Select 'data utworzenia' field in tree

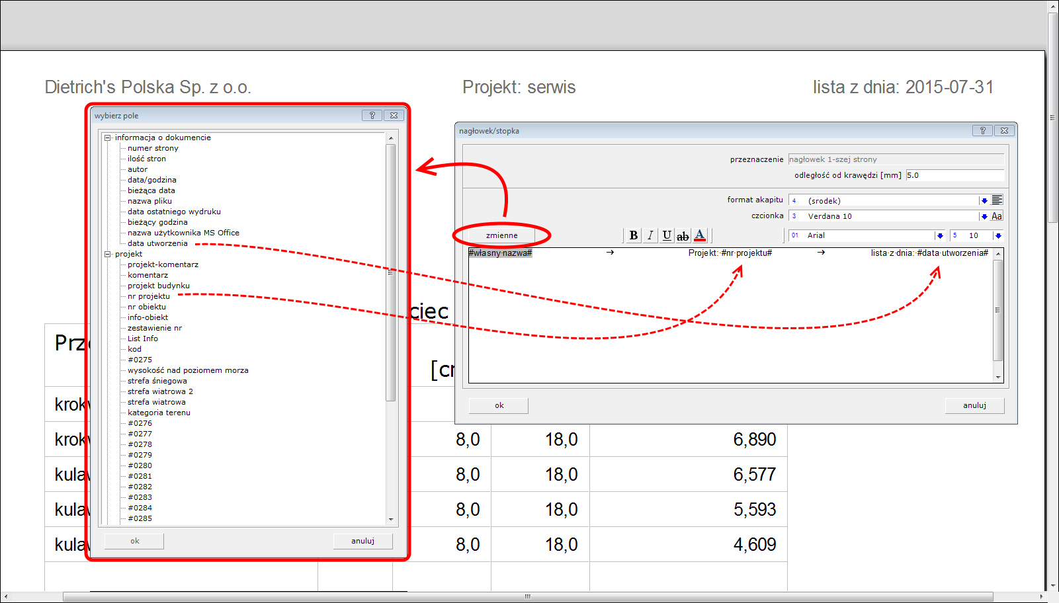coord(157,243)
